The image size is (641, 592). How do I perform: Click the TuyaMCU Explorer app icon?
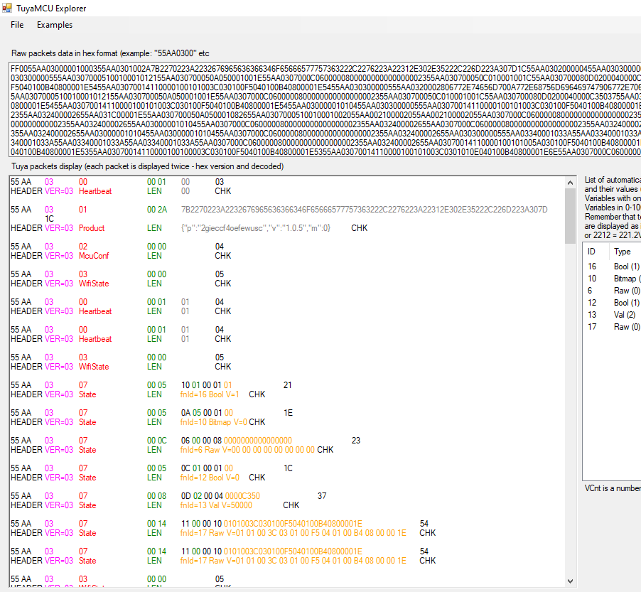[x=7, y=8]
